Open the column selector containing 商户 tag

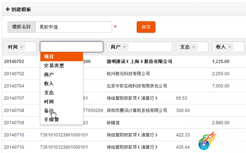point(140,47)
